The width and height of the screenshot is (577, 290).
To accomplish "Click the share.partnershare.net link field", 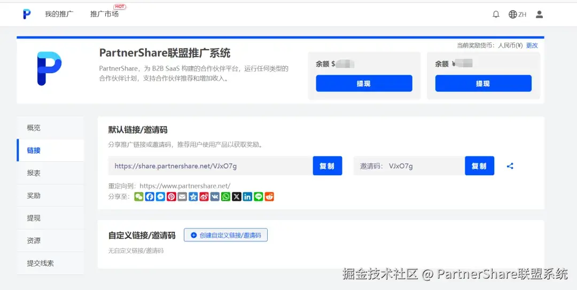I will [x=211, y=166].
